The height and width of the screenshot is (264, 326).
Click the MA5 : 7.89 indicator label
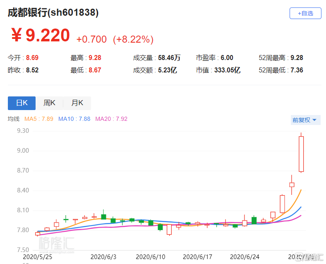click(39, 119)
